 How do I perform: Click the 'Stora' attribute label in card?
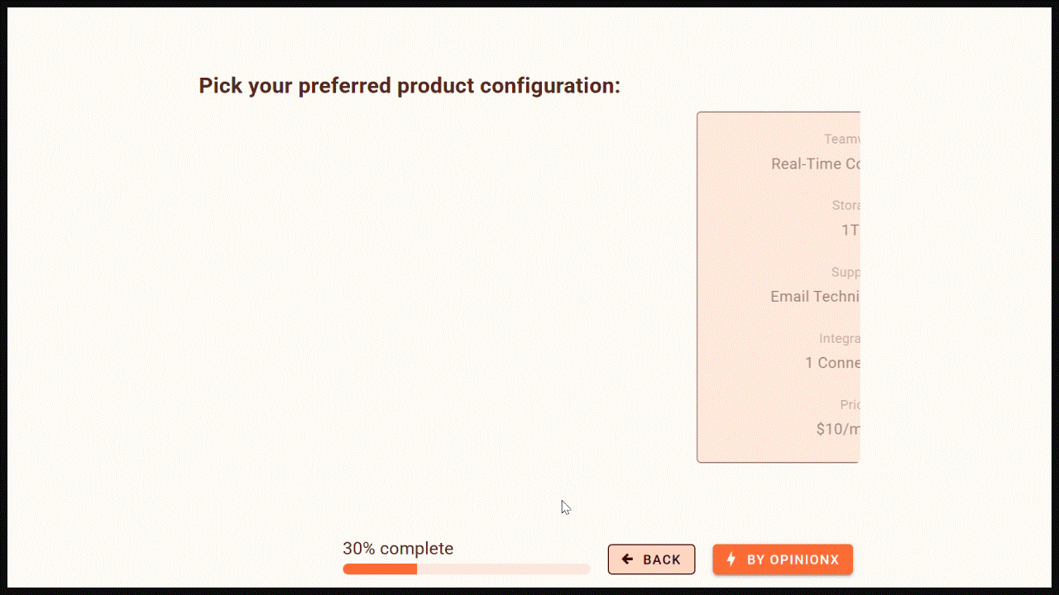tap(846, 205)
